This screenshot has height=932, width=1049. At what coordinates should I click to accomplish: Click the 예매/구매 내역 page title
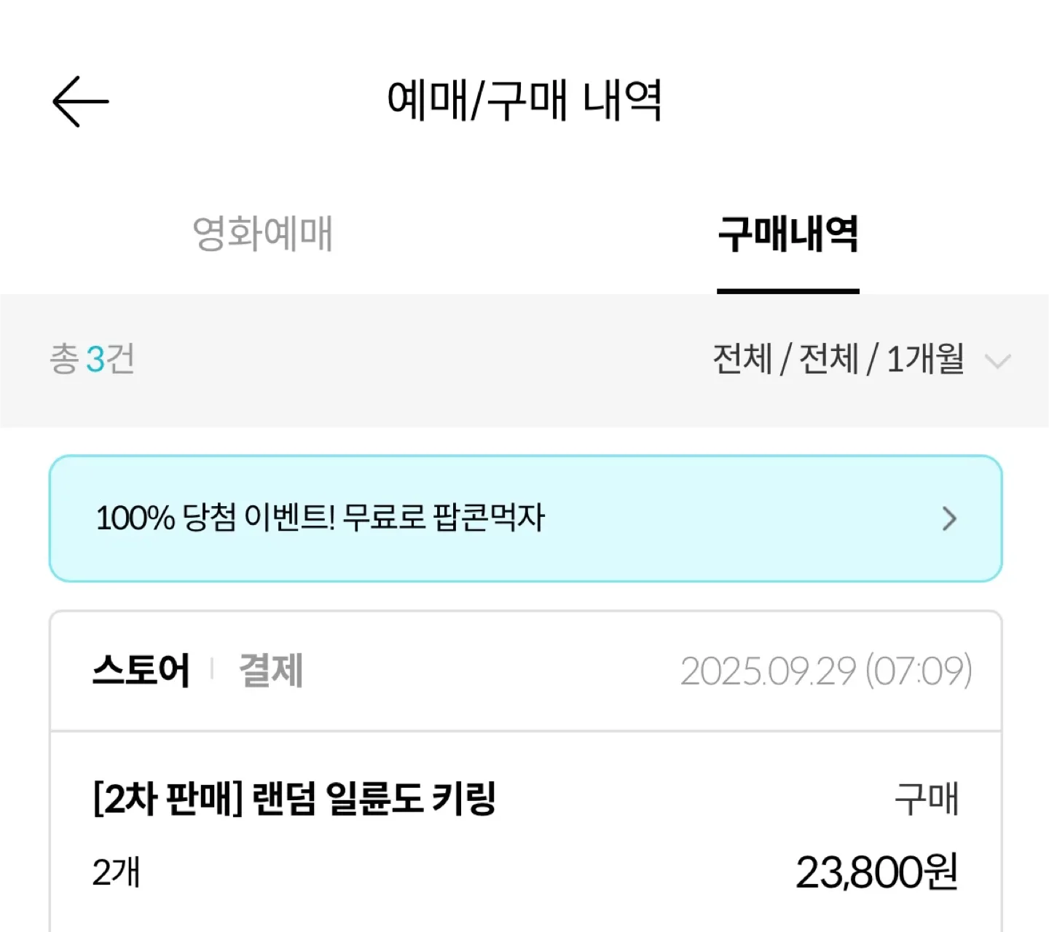pyautogui.click(x=524, y=100)
